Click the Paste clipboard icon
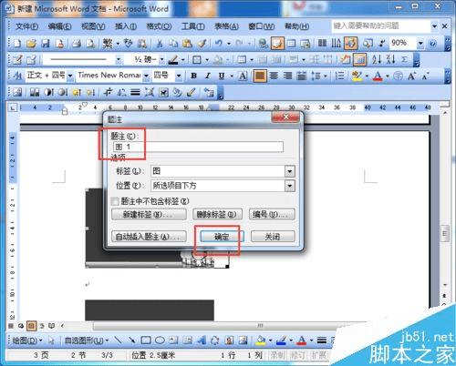The width and height of the screenshot is (456, 366). click(x=187, y=44)
